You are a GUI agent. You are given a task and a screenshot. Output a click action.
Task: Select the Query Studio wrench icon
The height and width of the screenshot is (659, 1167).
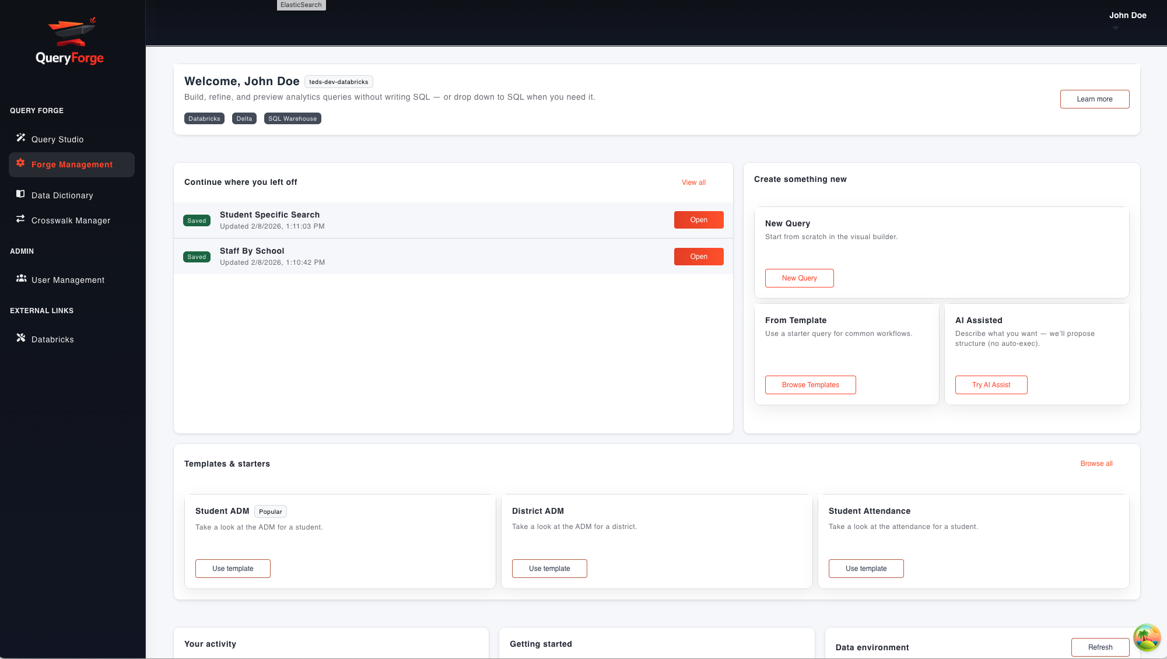point(21,137)
